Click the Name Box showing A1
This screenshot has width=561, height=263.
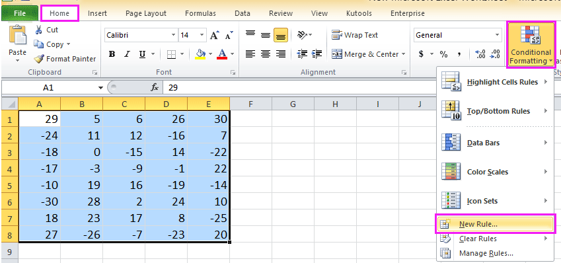pyautogui.click(x=48, y=88)
